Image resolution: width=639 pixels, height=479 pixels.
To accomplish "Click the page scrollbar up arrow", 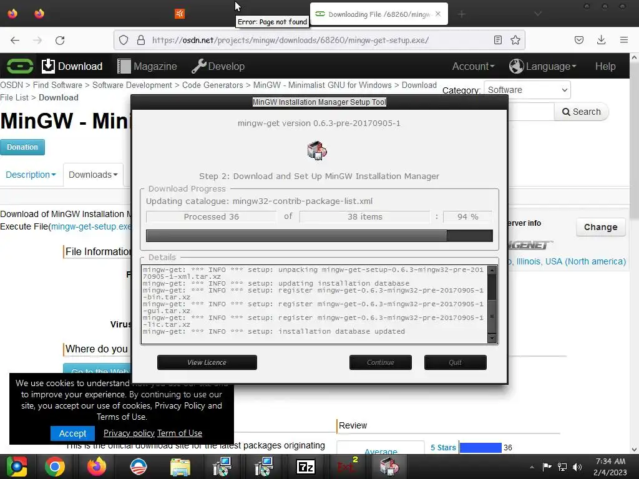I will tap(634, 58).
